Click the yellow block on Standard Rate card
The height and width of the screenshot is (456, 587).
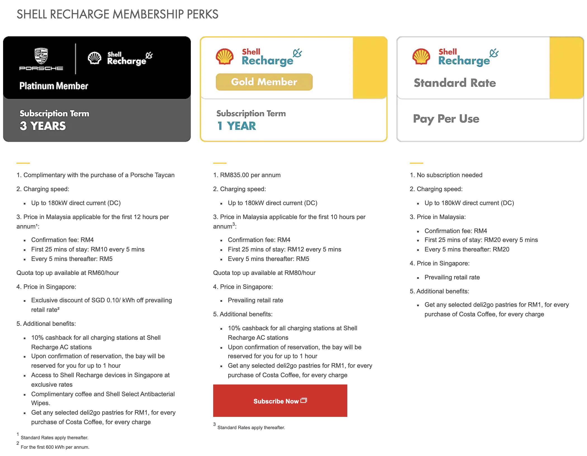pos(566,68)
